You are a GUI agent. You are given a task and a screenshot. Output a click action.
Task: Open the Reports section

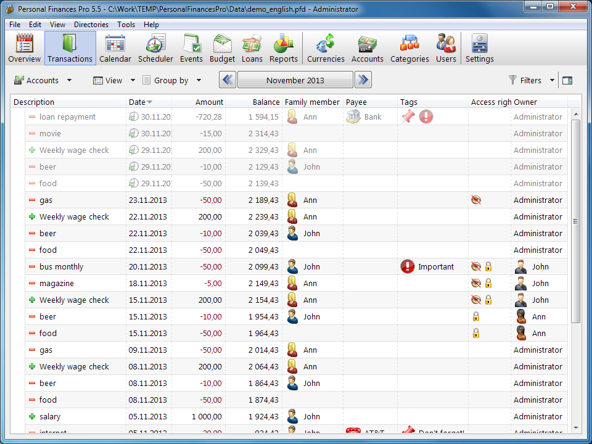coord(284,48)
